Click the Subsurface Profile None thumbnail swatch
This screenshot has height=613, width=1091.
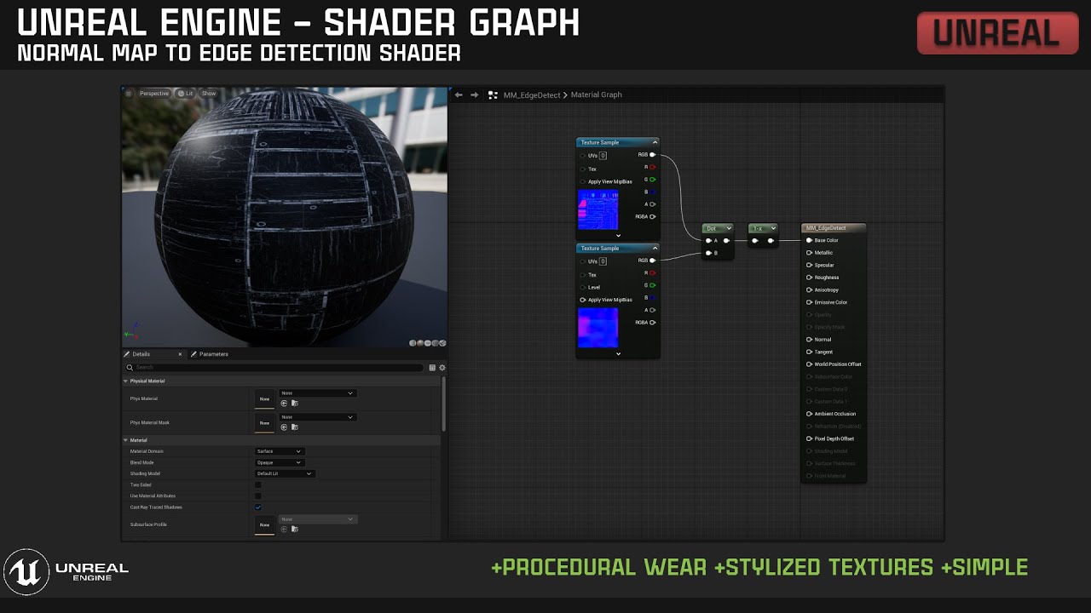(x=264, y=524)
